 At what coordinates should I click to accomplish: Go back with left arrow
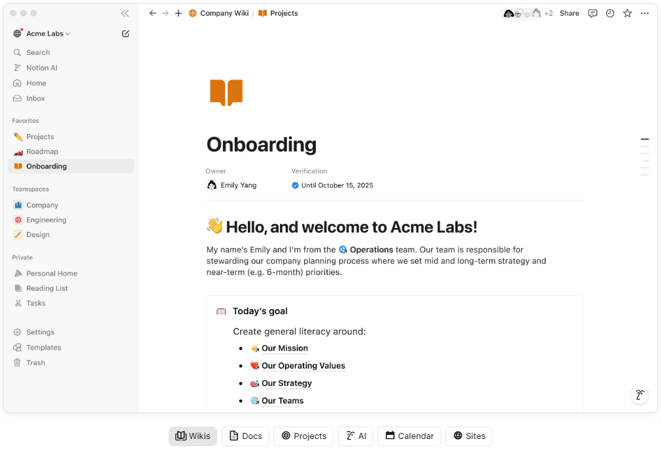[152, 14]
